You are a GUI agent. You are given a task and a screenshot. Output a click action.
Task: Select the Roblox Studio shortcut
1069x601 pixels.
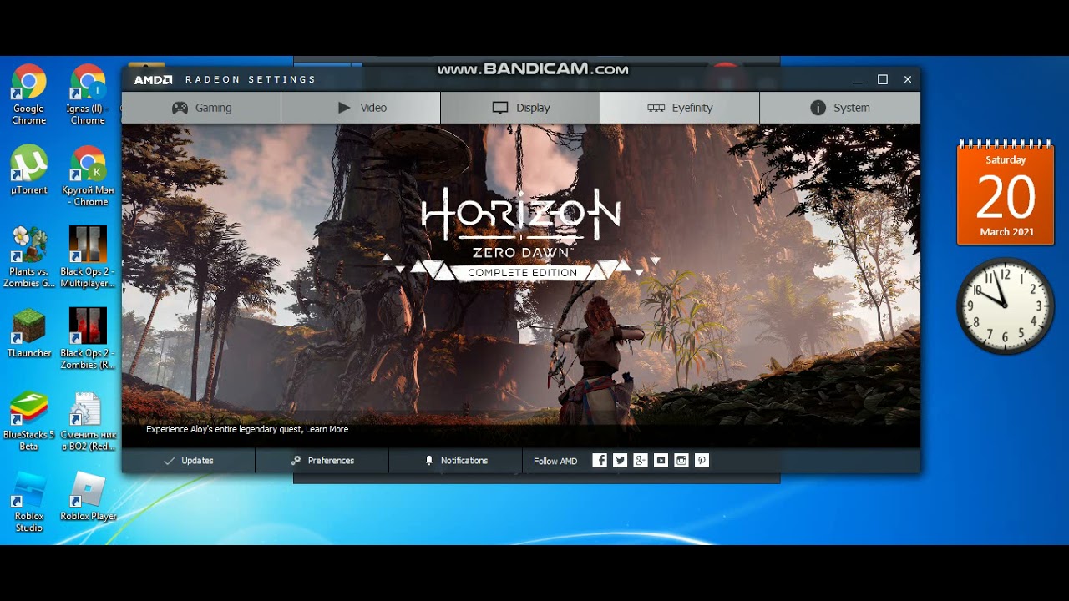[x=28, y=503]
